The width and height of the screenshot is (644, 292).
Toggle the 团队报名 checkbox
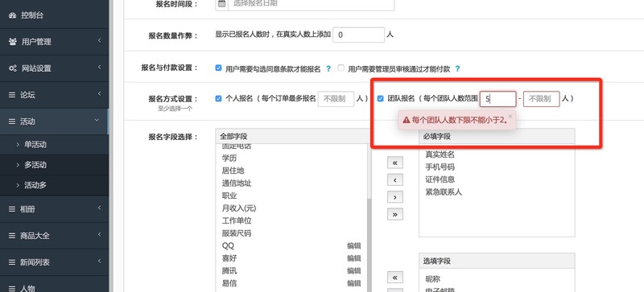click(380, 99)
